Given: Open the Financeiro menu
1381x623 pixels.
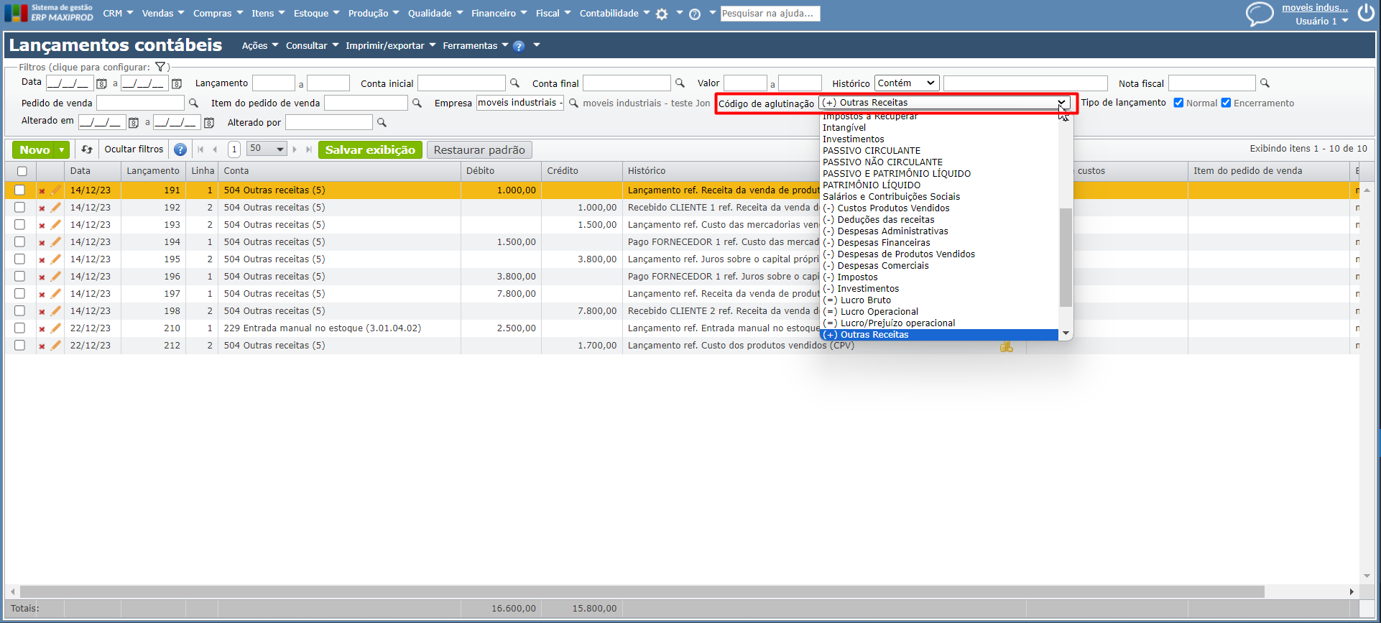Looking at the screenshot, I should point(499,14).
